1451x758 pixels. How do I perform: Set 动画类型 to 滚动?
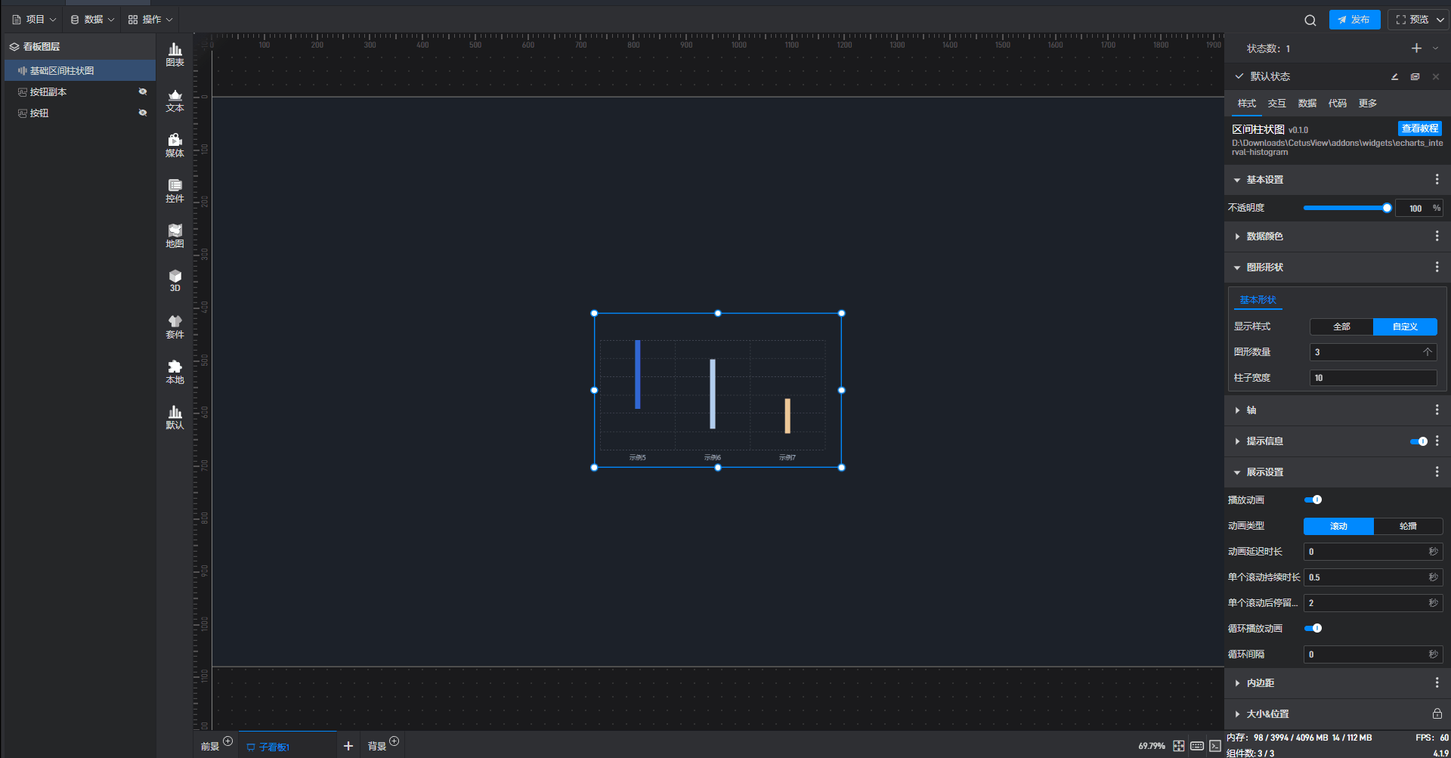coord(1338,526)
